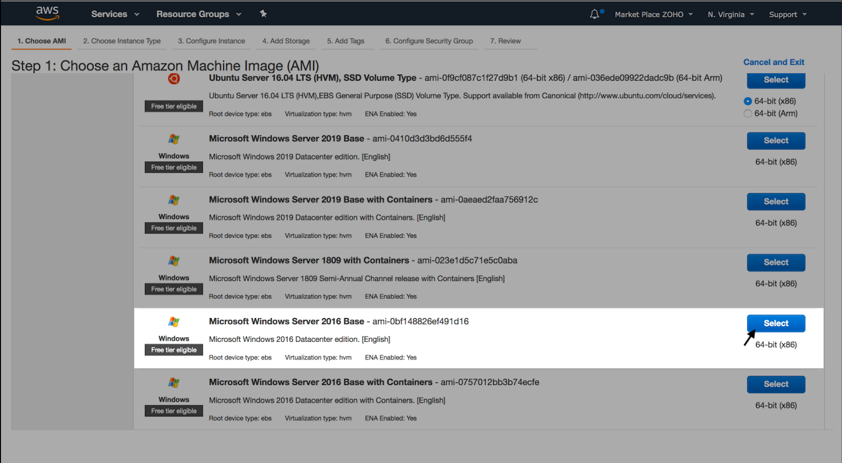The width and height of the screenshot is (842, 463).
Task: Click the Step 1 Choose an AMI heading
Action: [165, 66]
